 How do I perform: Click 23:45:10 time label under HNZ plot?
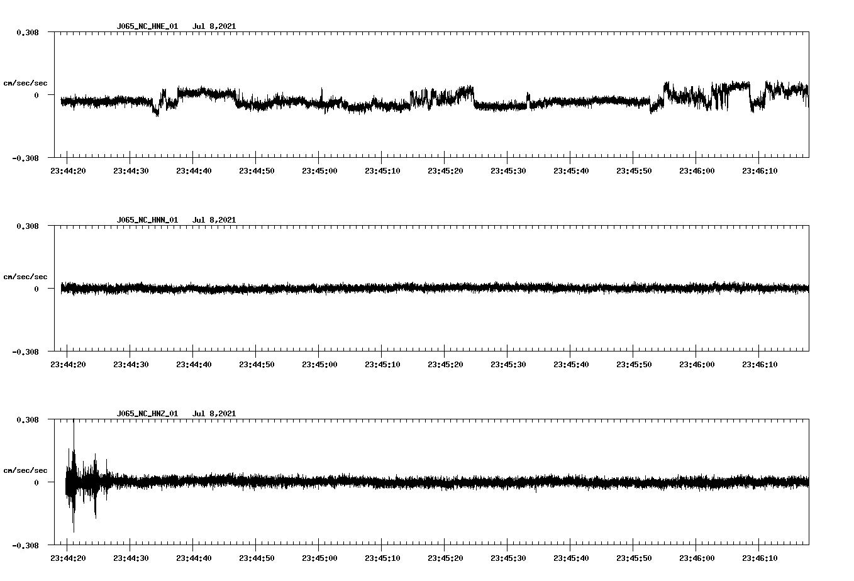pyautogui.click(x=382, y=558)
